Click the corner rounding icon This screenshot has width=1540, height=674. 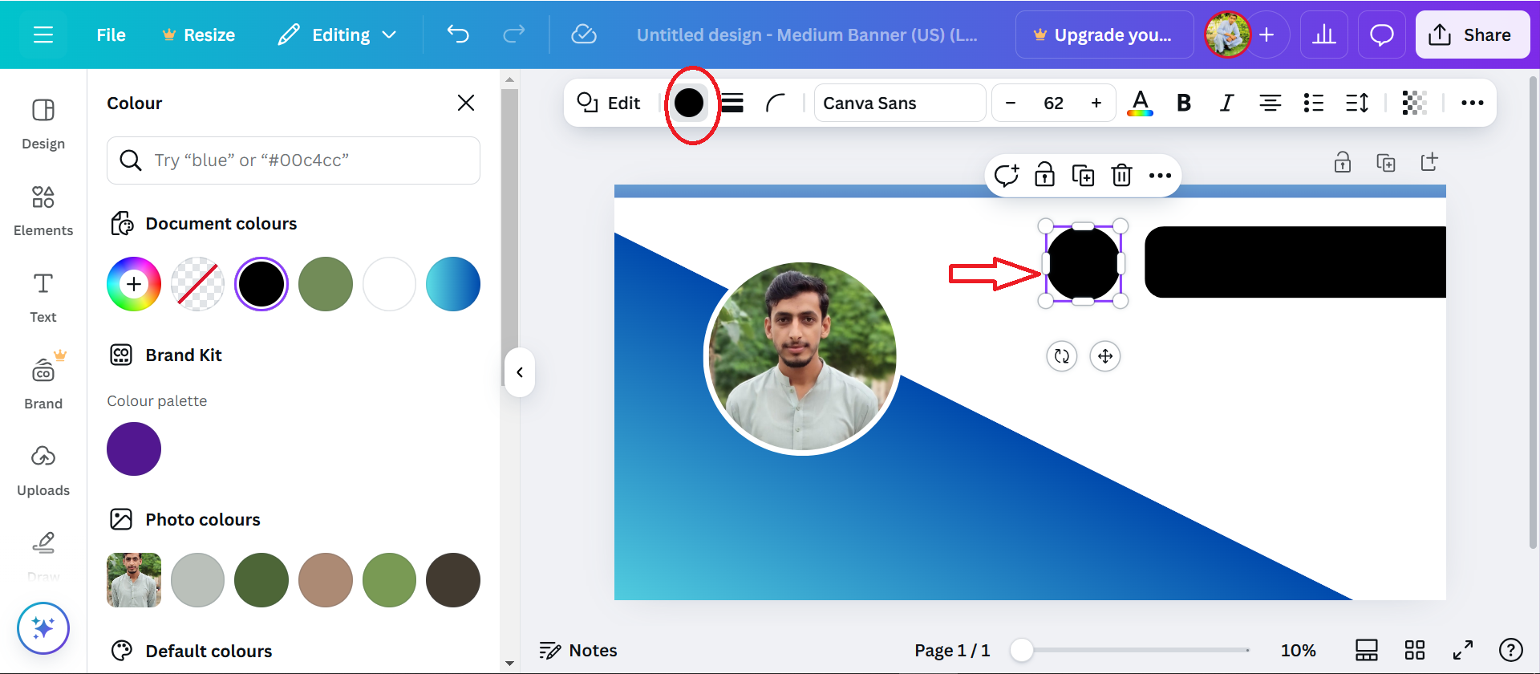click(776, 103)
